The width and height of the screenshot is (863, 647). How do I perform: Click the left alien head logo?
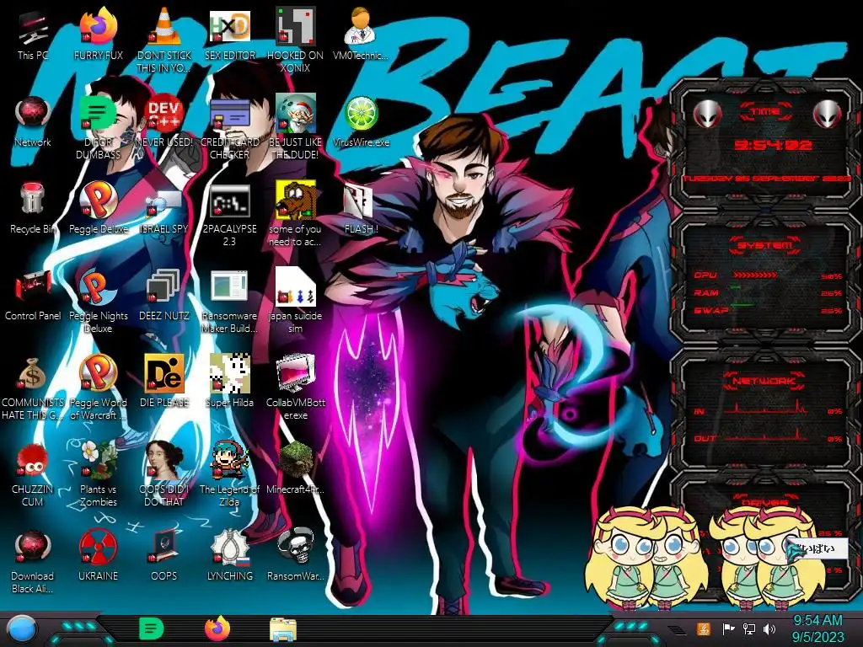click(707, 115)
